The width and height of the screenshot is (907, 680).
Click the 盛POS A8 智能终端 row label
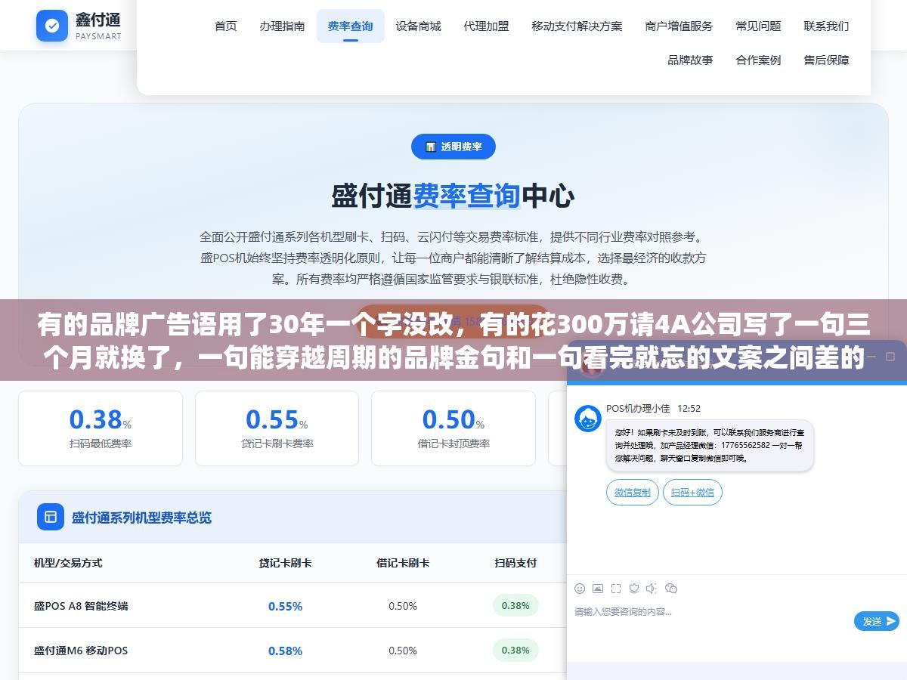coord(81,606)
